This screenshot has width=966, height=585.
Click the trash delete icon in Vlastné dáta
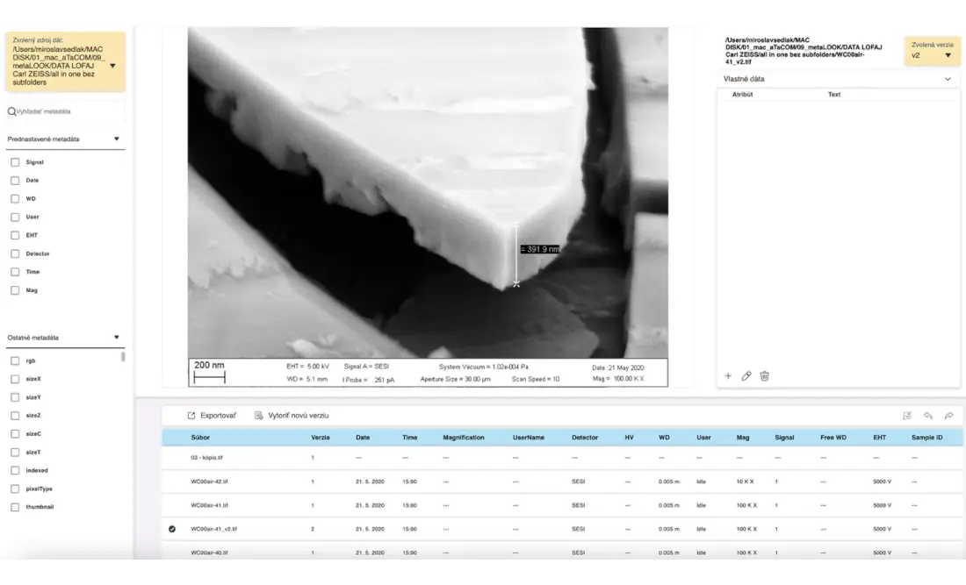click(765, 376)
